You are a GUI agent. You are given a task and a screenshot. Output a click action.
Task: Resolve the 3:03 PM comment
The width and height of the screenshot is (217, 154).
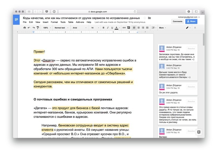tap(191, 49)
